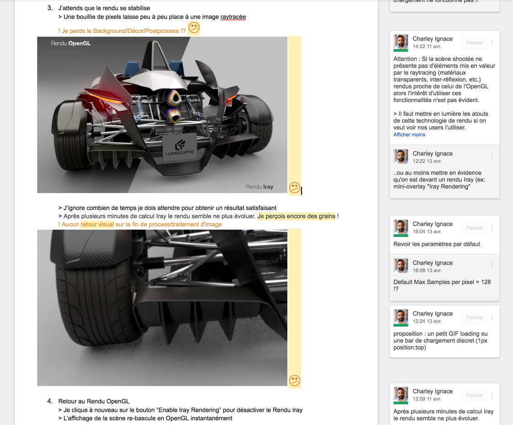Click the Fermer button on the 14:22 11 avr. comment
Viewport: 513px width, 425px height.
[475, 43]
